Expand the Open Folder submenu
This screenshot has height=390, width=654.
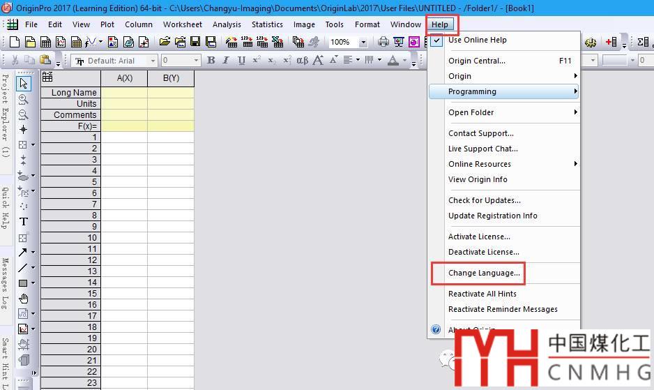coord(504,112)
